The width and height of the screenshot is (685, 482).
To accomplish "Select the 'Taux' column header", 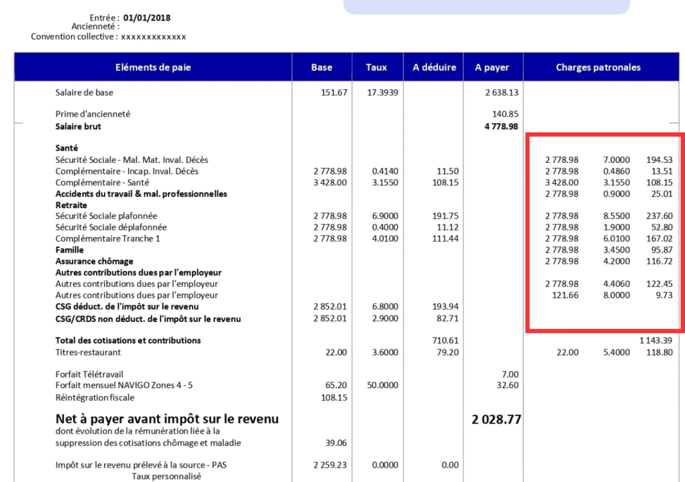I will [376, 67].
